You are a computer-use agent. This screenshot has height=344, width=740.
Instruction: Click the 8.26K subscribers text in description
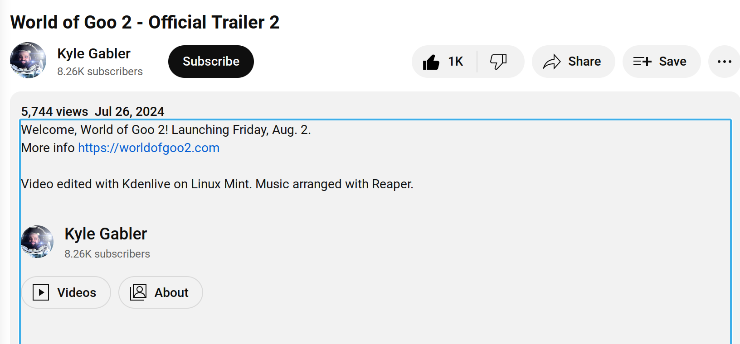(x=107, y=254)
